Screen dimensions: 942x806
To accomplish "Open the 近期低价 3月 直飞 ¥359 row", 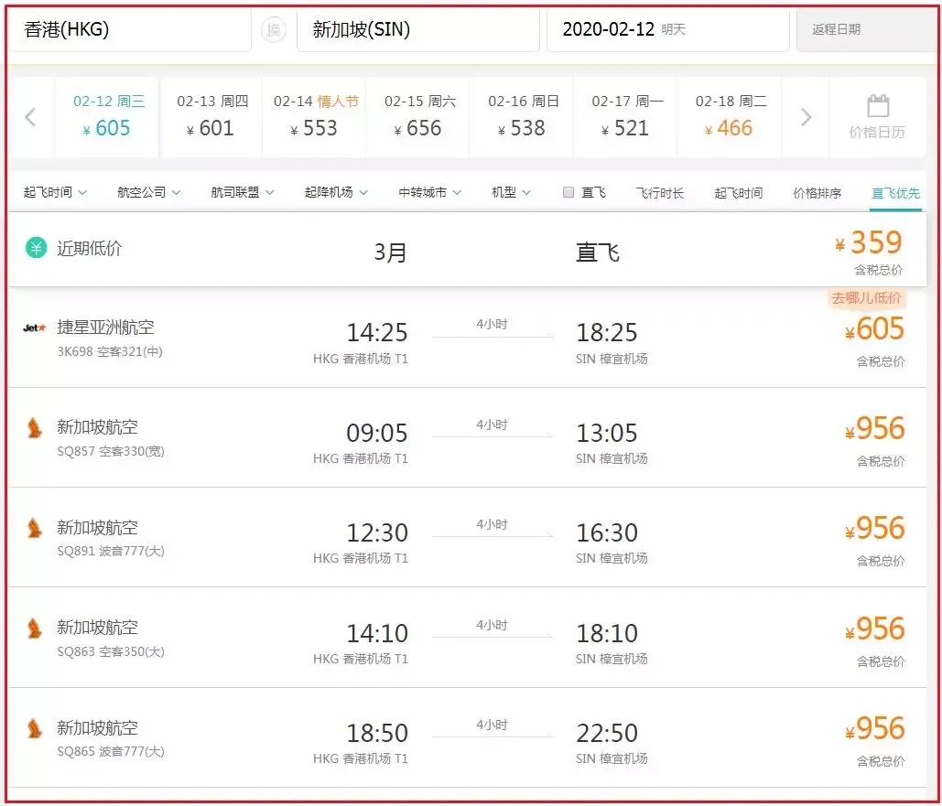I will 467,250.
